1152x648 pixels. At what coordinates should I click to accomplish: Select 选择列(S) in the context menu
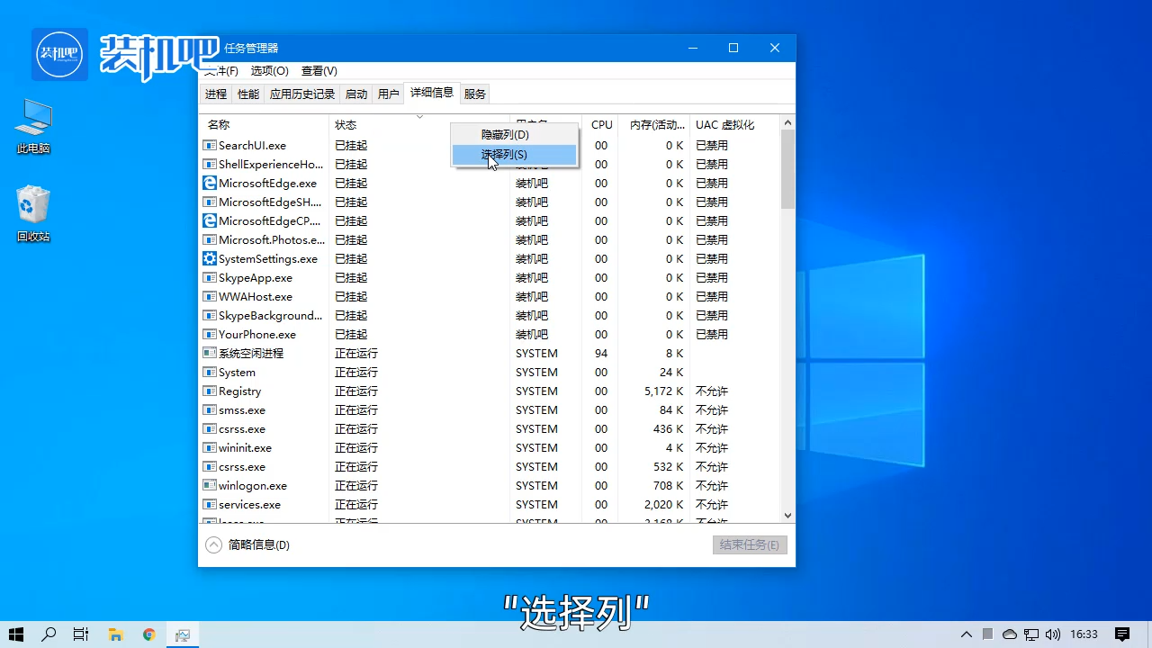click(x=503, y=154)
